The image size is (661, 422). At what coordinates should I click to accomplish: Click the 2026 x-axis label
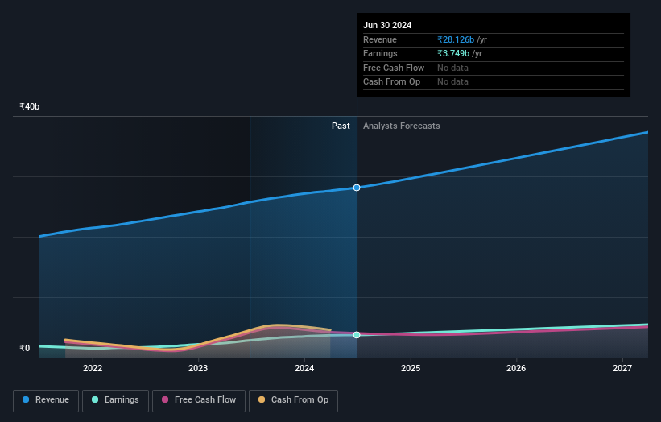pyautogui.click(x=515, y=369)
